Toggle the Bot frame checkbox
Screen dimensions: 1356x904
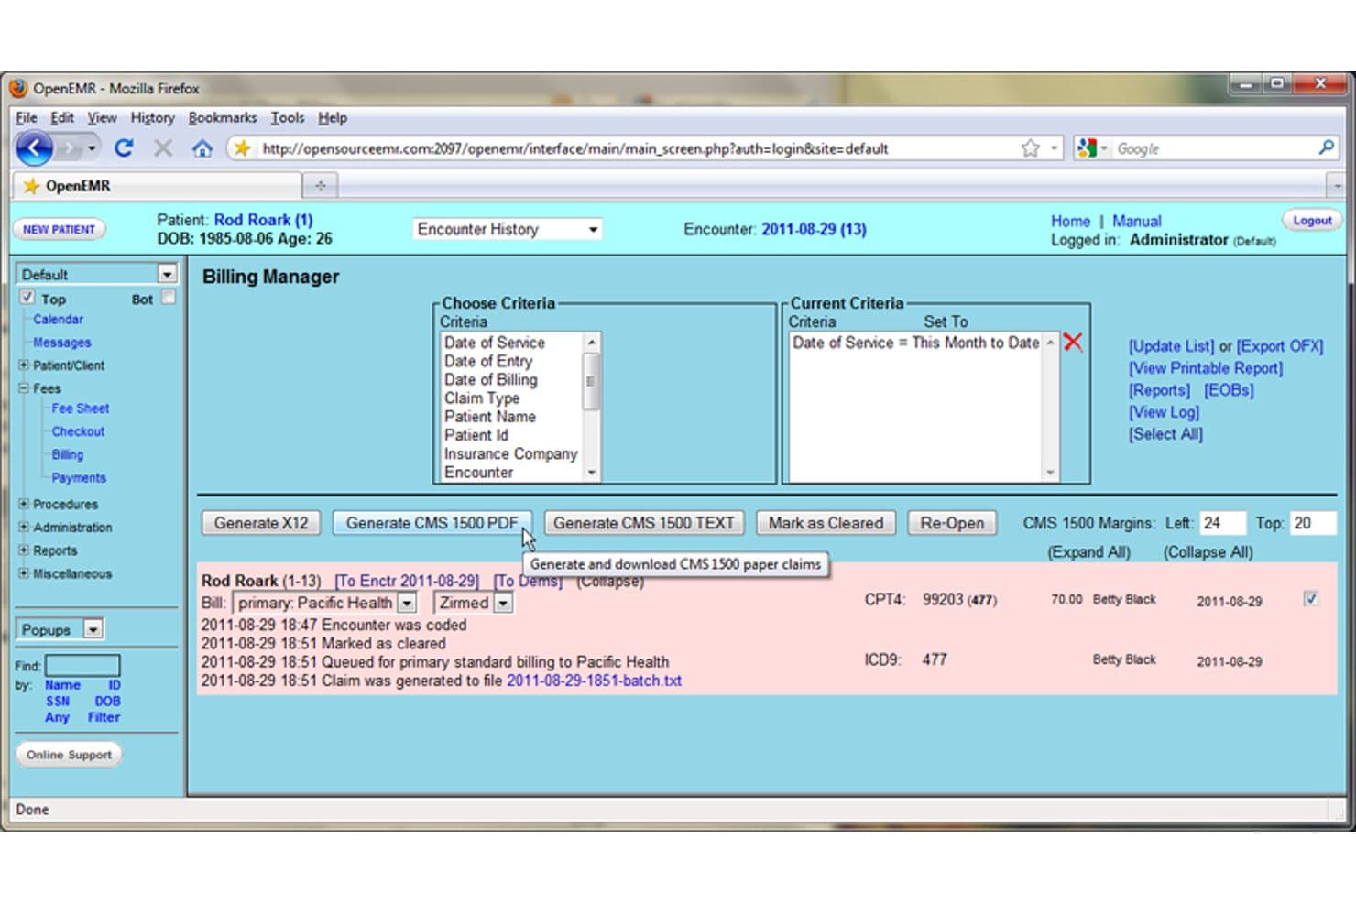click(169, 298)
